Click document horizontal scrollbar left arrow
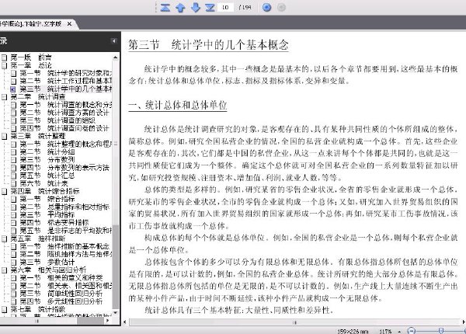 pos(125,322)
